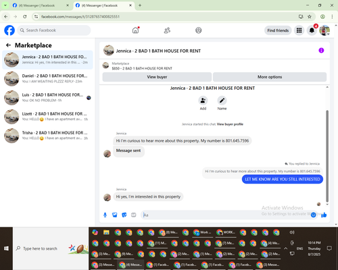
Task: Attach a photo using the image icon
Action: pyautogui.click(x=115, y=215)
